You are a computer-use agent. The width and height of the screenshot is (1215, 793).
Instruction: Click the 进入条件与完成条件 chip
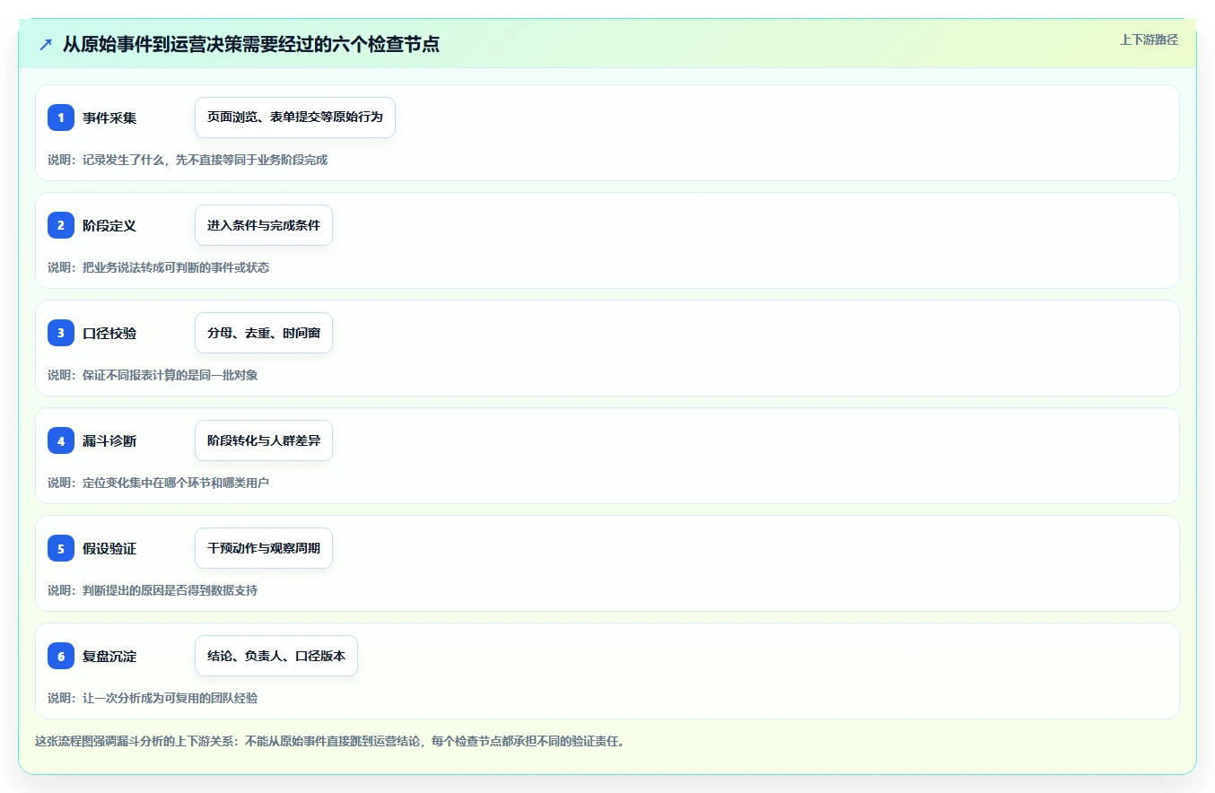pos(264,225)
